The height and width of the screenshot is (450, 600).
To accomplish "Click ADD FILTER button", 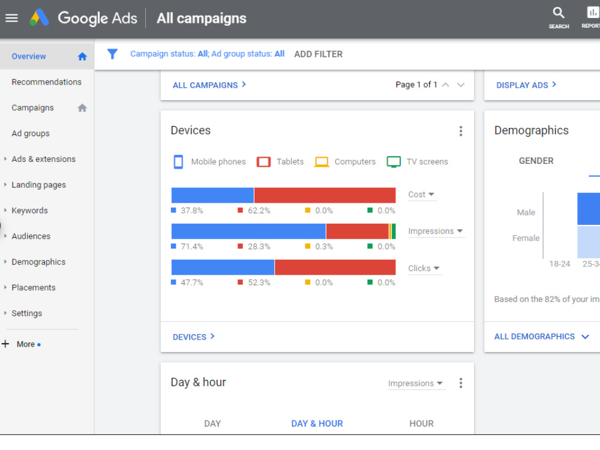I will 319,55.
